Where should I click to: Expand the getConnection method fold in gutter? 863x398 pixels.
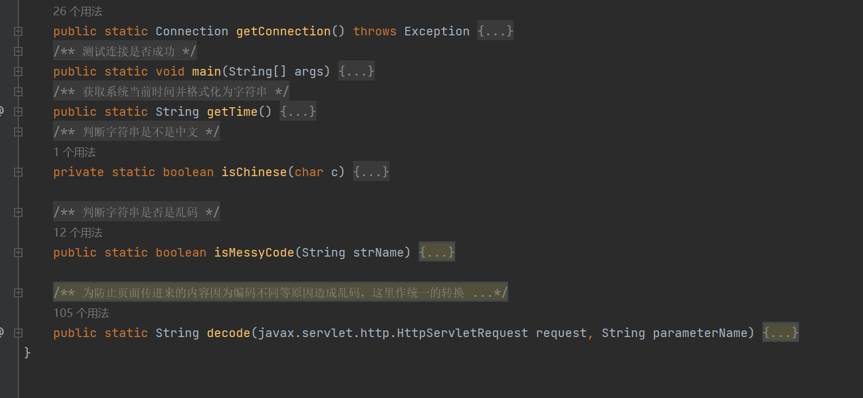point(18,31)
